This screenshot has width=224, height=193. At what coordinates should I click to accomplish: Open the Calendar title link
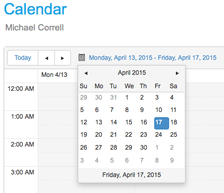tap(35, 9)
